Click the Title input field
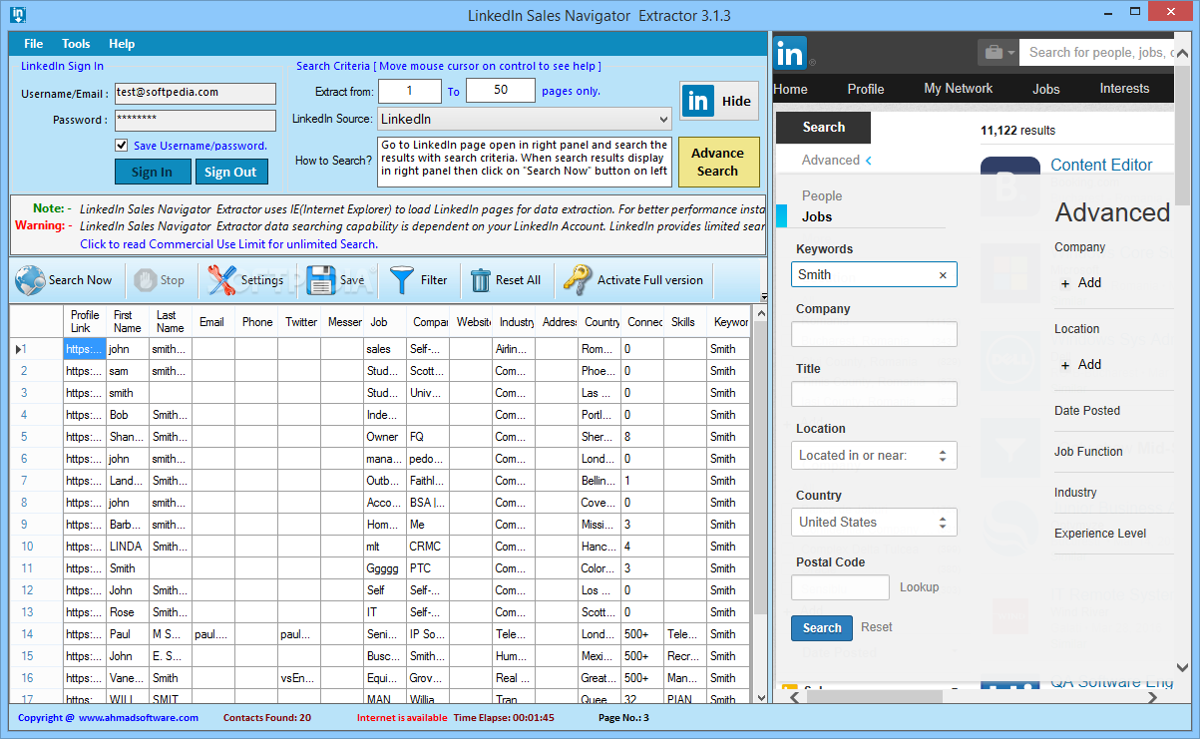 (x=874, y=394)
